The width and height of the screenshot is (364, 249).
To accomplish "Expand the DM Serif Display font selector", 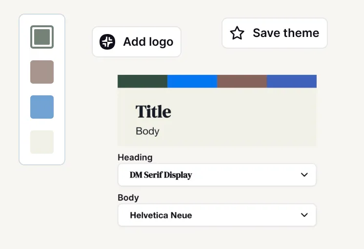I will click(x=217, y=175).
